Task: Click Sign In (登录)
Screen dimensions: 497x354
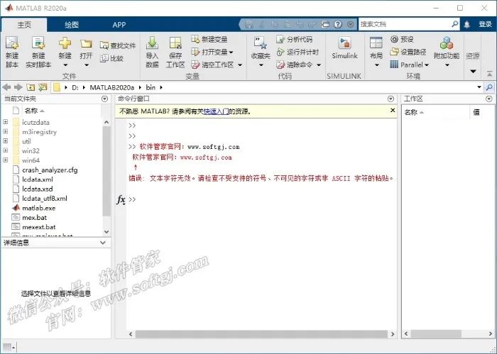Action: click(x=485, y=24)
